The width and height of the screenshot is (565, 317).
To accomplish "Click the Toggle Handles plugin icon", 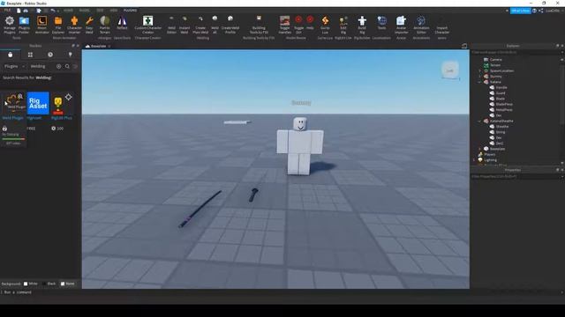I will pyautogui.click(x=284, y=25).
